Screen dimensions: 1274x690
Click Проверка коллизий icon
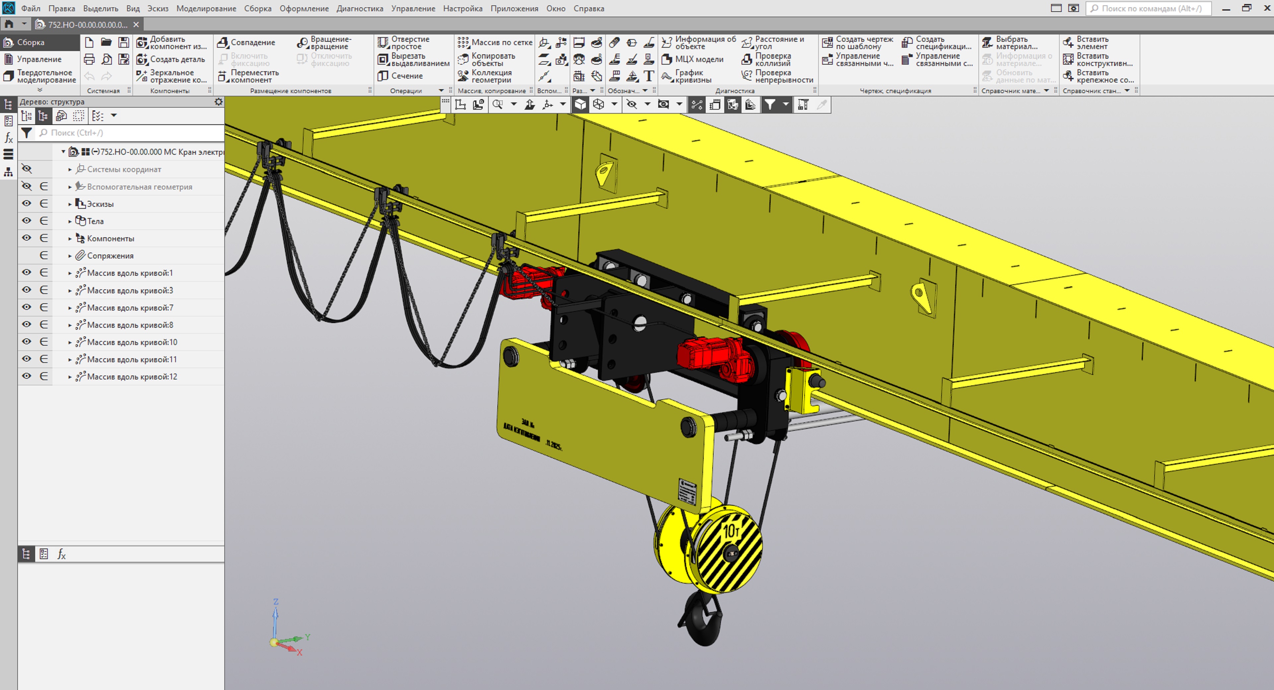(747, 59)
